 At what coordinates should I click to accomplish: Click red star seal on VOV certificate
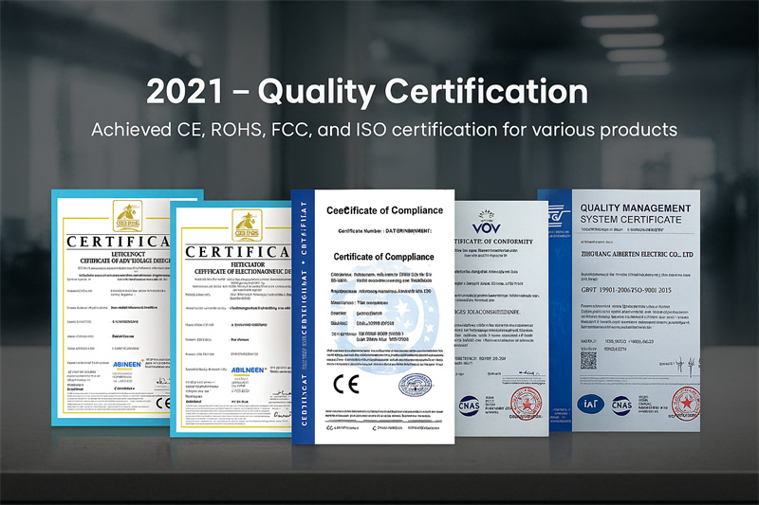pos(527,403)
